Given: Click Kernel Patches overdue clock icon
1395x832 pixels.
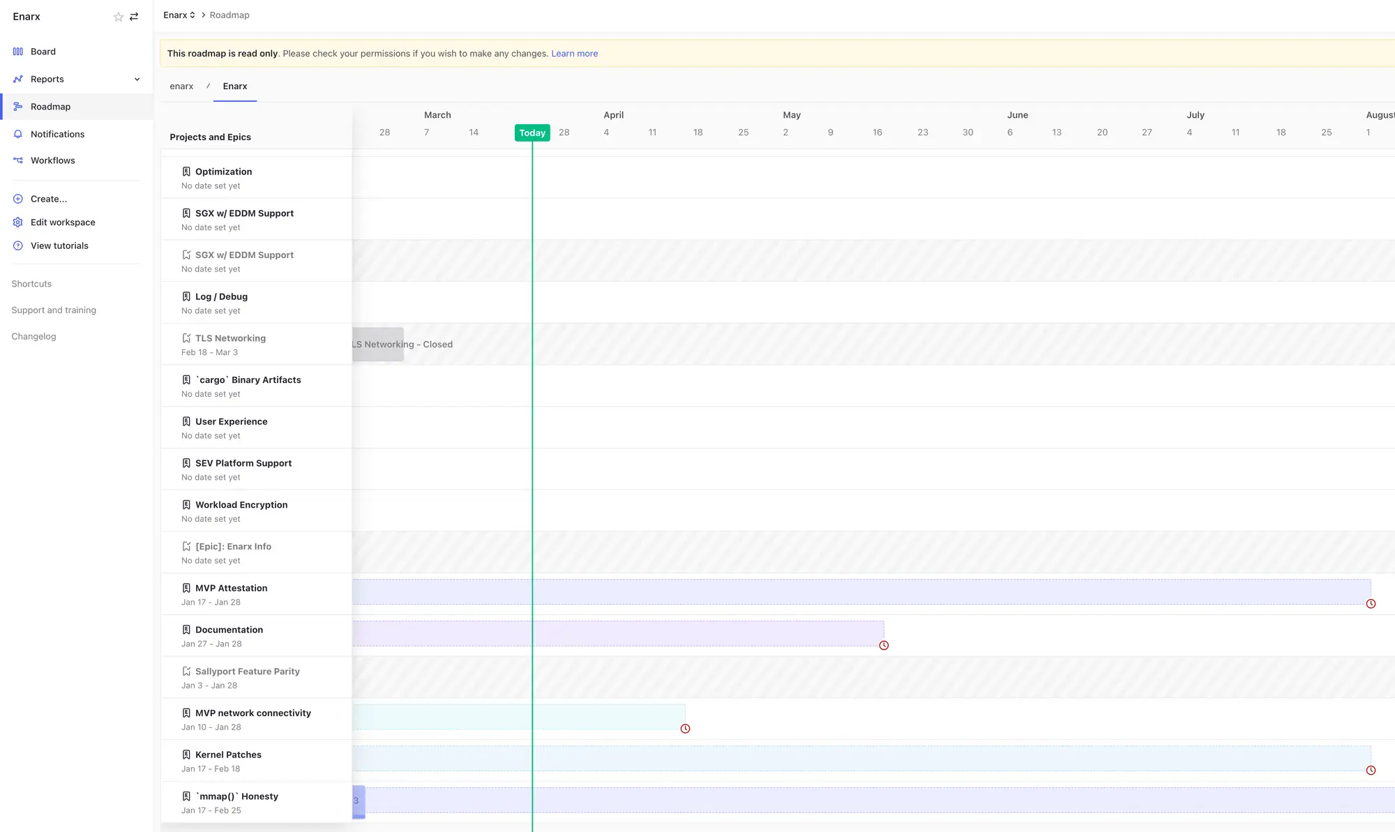Looking at the screenshot, I should point(1371,771).
